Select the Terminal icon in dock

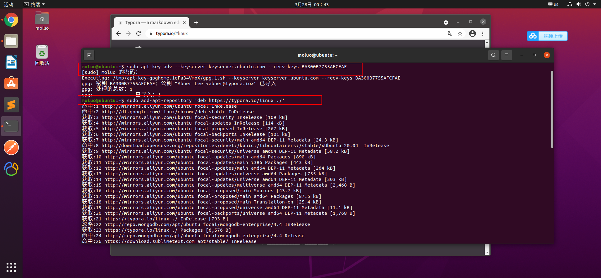(11, 126)
